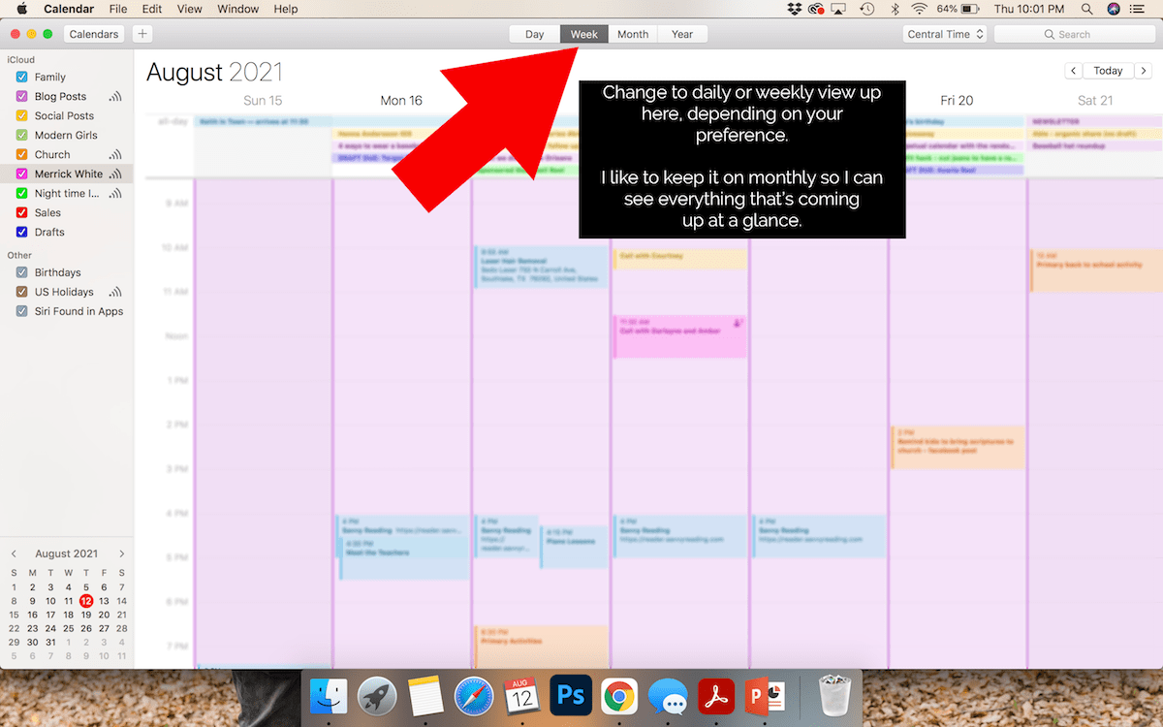Launch Google Chrome from the Dock

(619, 695)
